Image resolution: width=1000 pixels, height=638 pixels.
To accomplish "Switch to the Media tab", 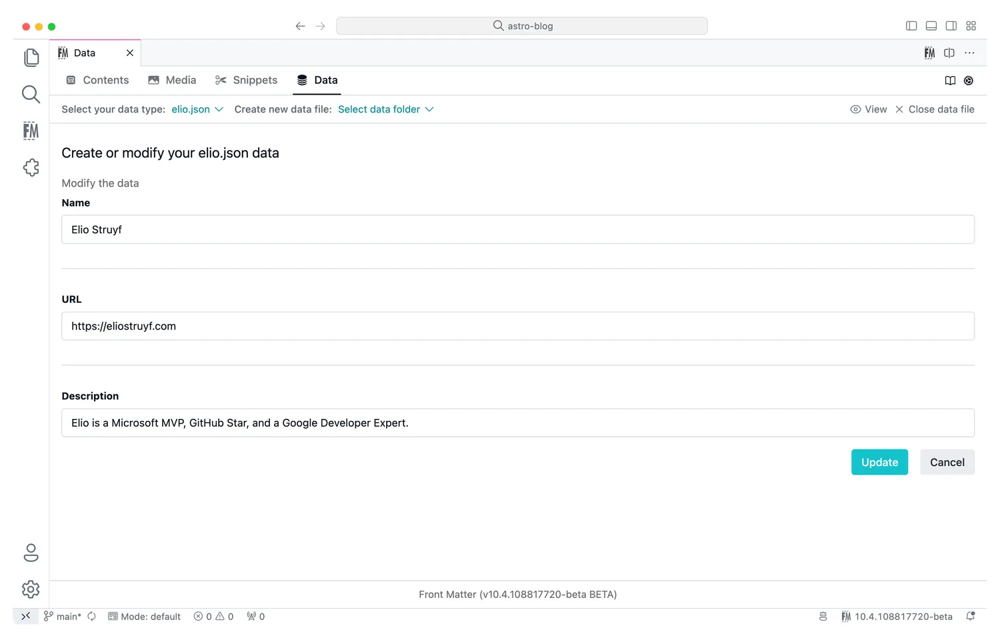I will [x=172, y=80].
